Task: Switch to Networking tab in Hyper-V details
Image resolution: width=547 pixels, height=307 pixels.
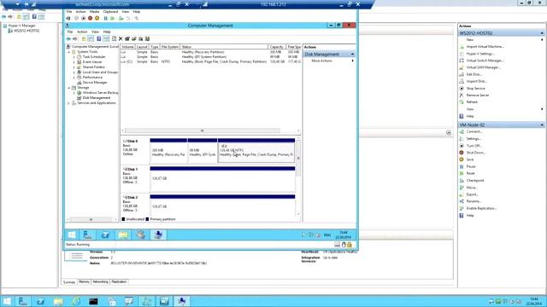Action: (101, 281)
